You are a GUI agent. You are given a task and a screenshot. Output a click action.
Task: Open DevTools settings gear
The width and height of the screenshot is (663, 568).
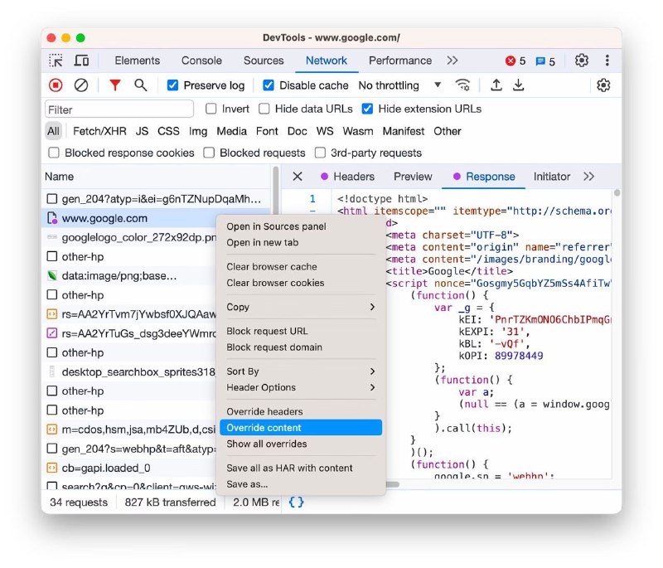(582, 61)
